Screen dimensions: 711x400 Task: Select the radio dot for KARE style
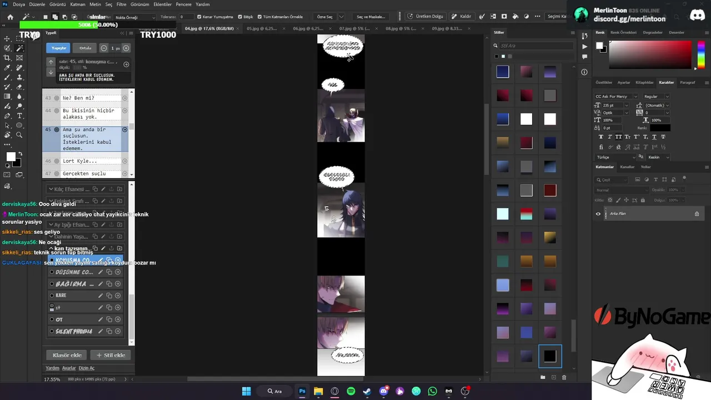pyautogui.click(x=52, y=296)
